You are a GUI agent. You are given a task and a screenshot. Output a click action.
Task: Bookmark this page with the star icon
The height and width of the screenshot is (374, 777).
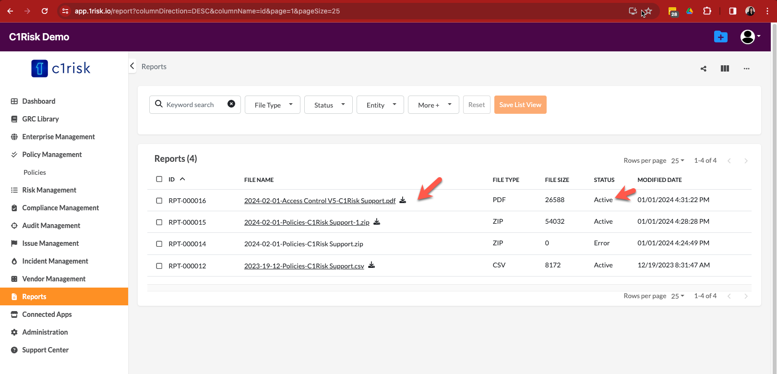[648, 11]
